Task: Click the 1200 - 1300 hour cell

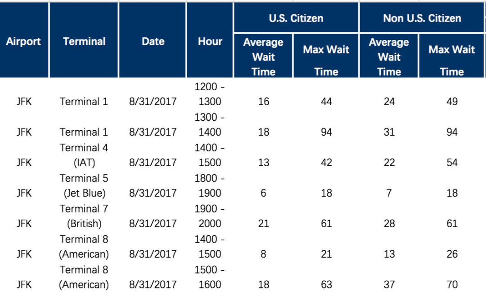Action: [x=210, y=94]
